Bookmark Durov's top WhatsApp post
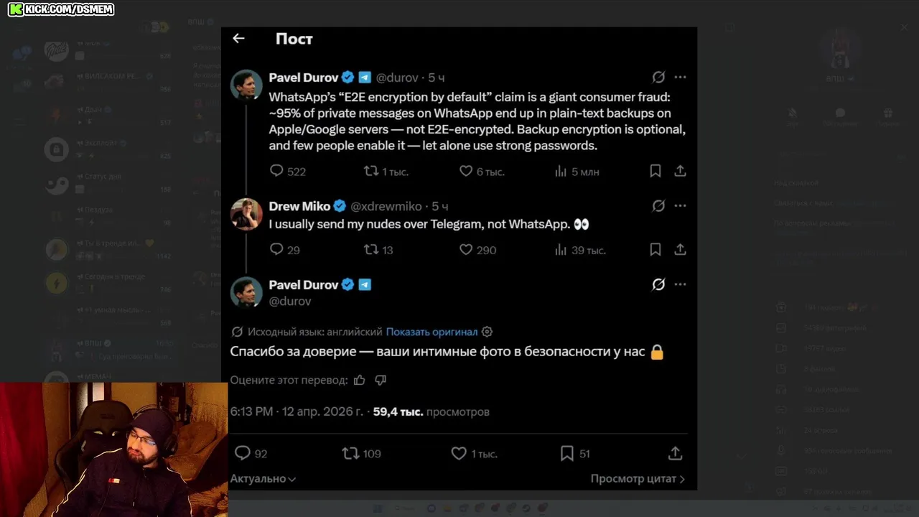This screenshot has width=919, height=517. 655,172
